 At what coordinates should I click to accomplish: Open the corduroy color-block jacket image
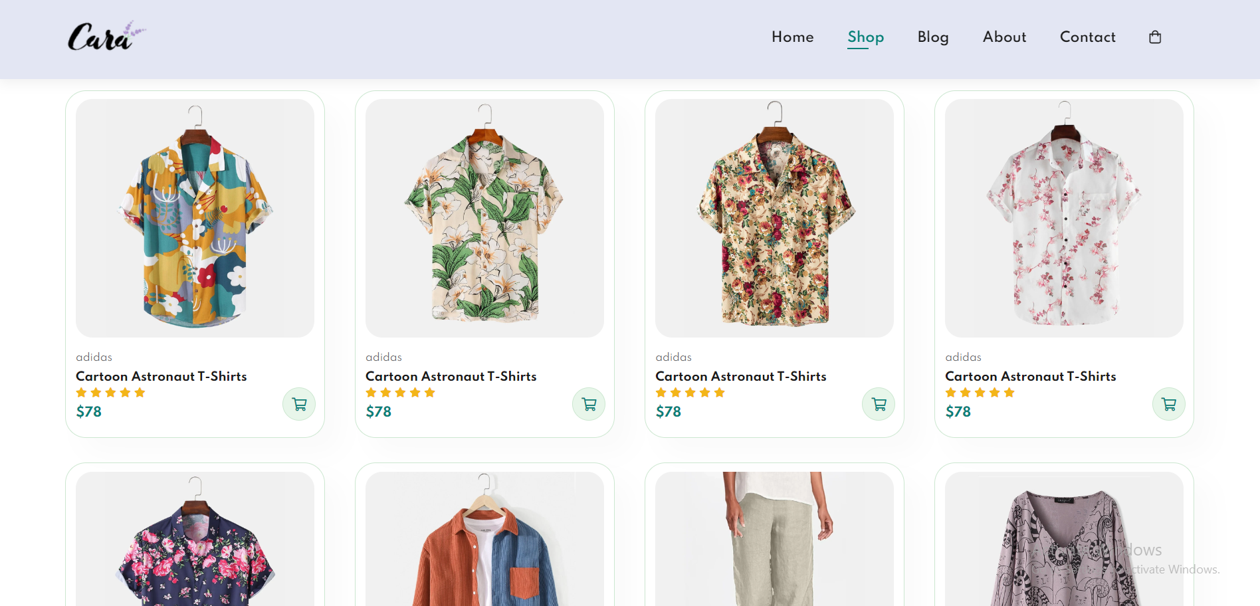[x=484, y=545]
